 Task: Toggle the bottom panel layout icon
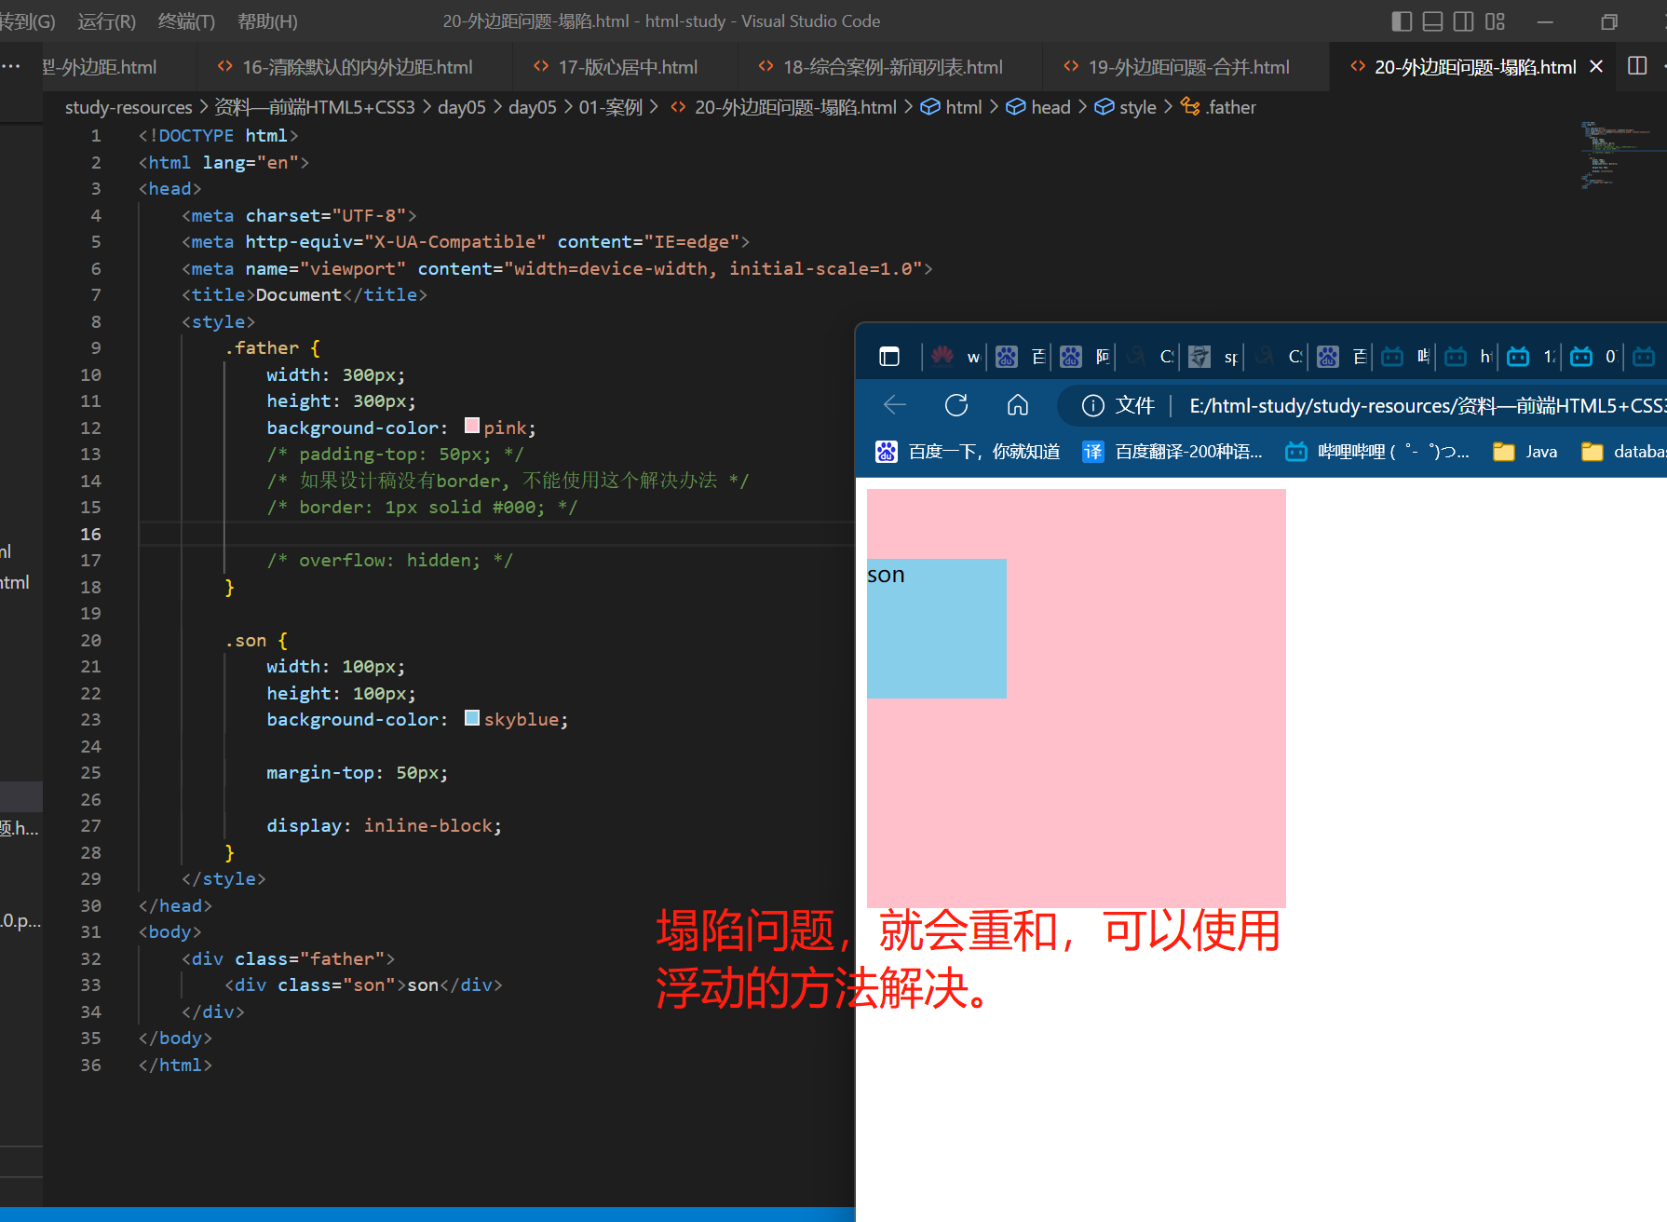pyautogui.click(x=1432, y=21)
